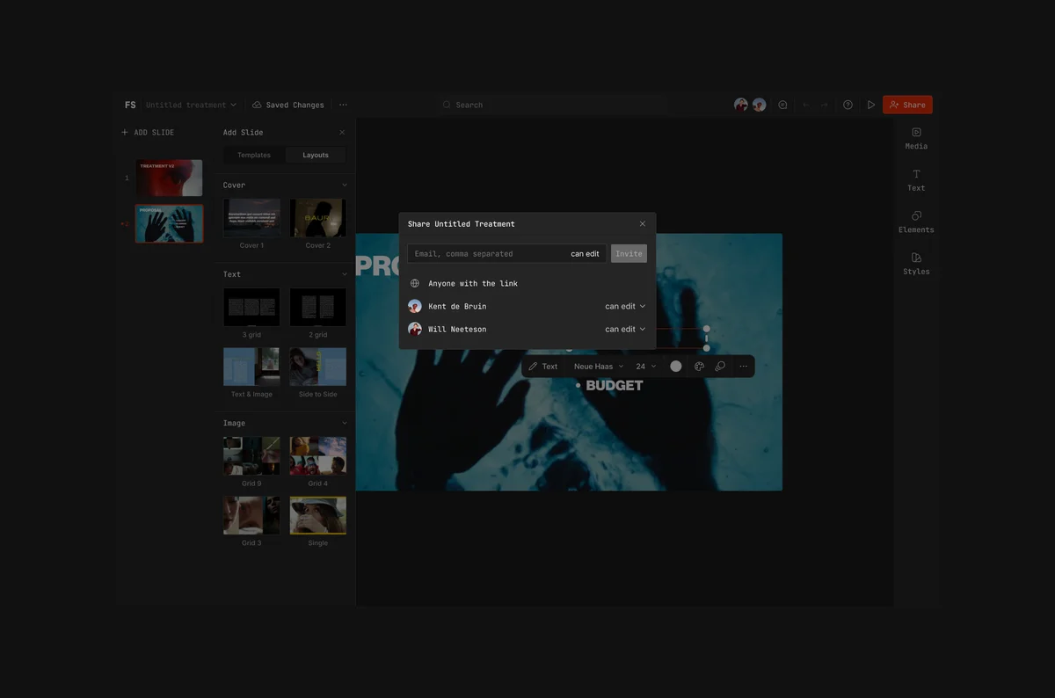The image size is (1055, 698).
Task: Choose the Cover 1 layout
Action: (x=251, y=218)
